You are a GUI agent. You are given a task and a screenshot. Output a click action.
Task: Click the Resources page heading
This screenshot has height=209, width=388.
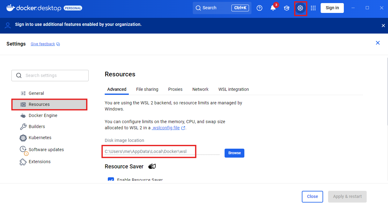[x=120, y=74]
